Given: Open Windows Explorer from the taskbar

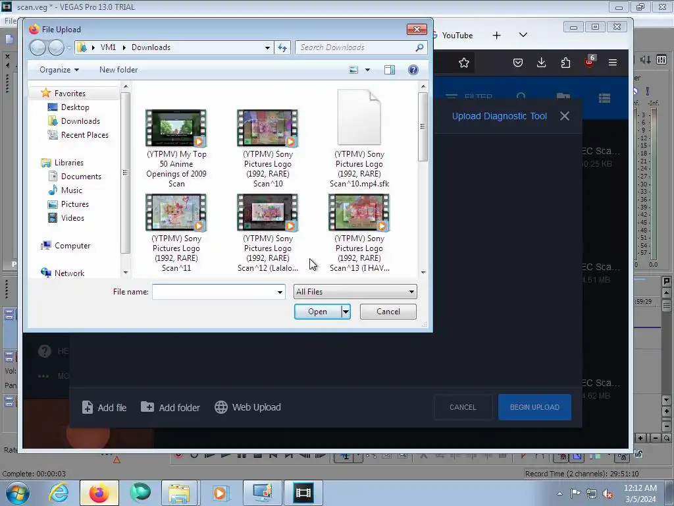Looking at the screenshot, I should (179, 493).
